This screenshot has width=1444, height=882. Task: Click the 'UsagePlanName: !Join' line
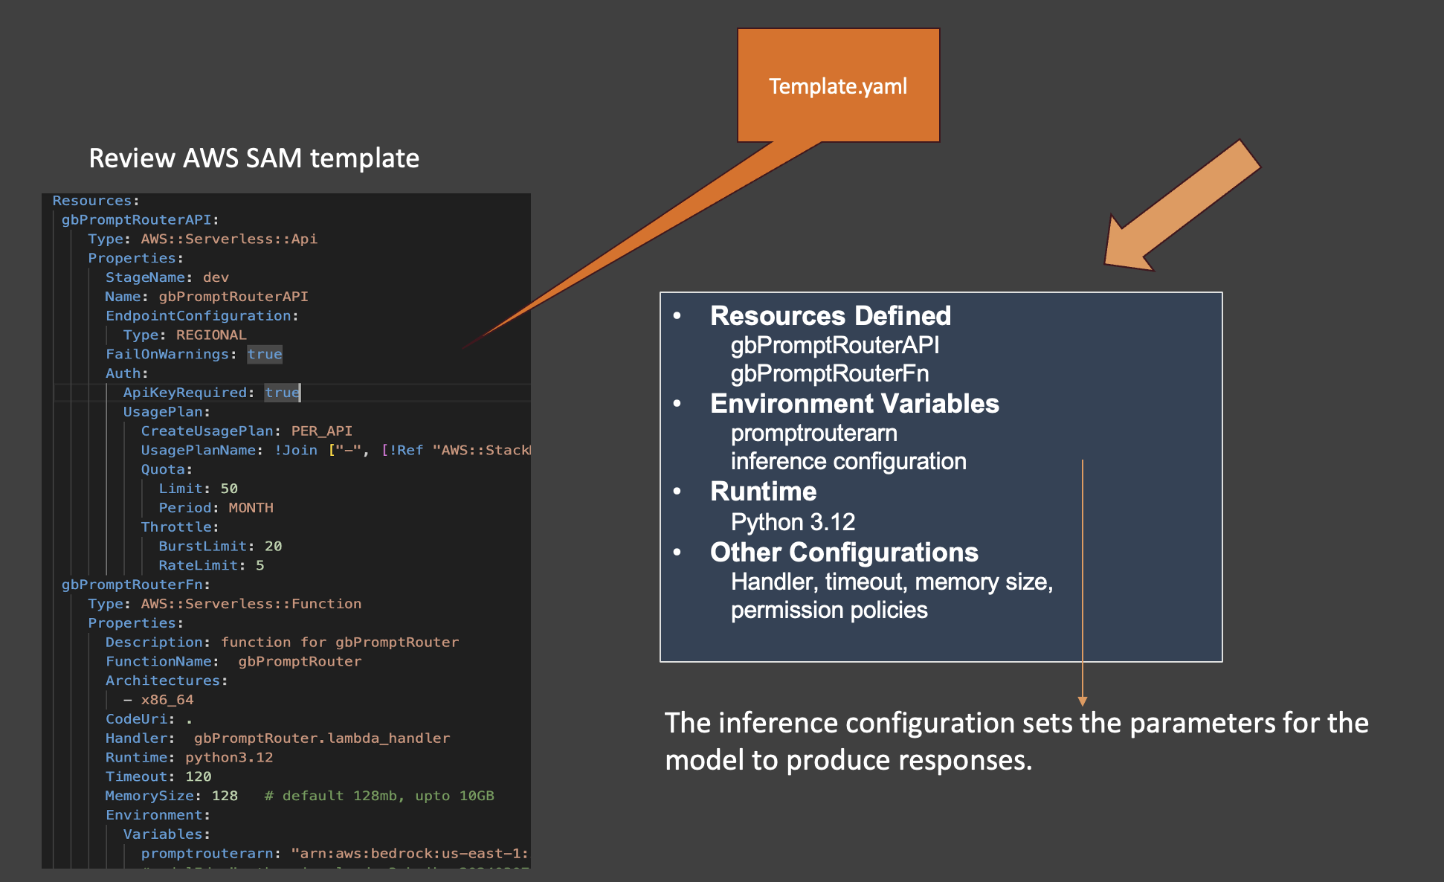335,451
